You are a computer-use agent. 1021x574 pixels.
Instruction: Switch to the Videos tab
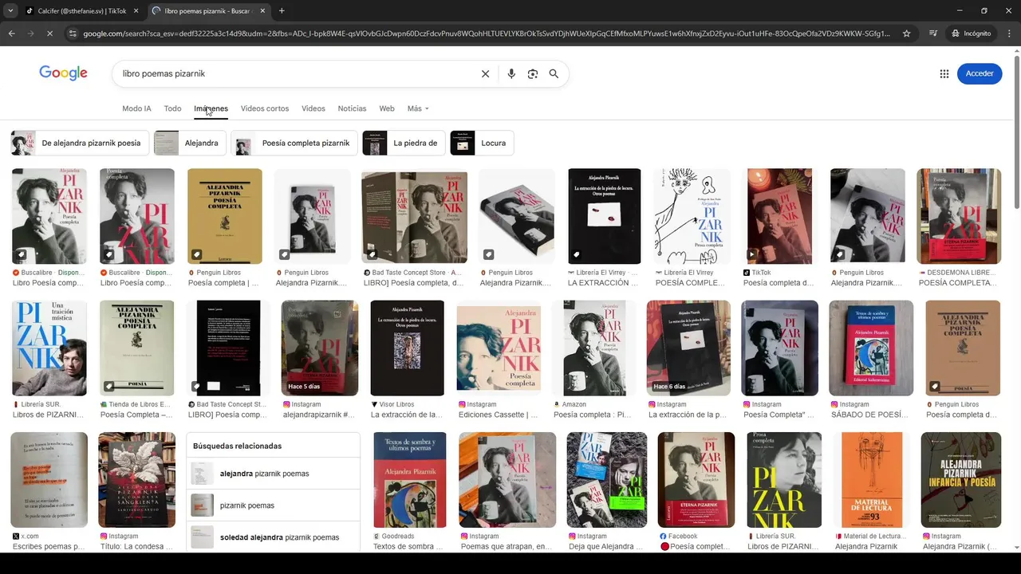coord(313,108)
